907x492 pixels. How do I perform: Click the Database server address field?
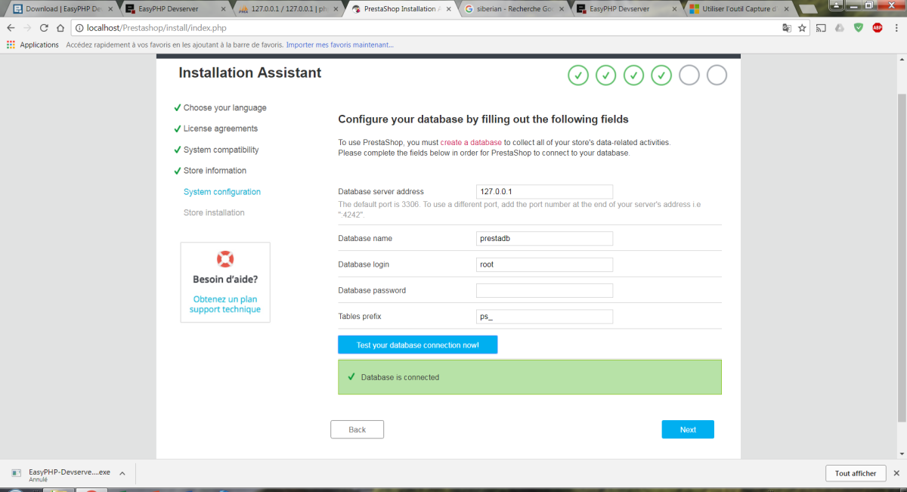[544, 192]
